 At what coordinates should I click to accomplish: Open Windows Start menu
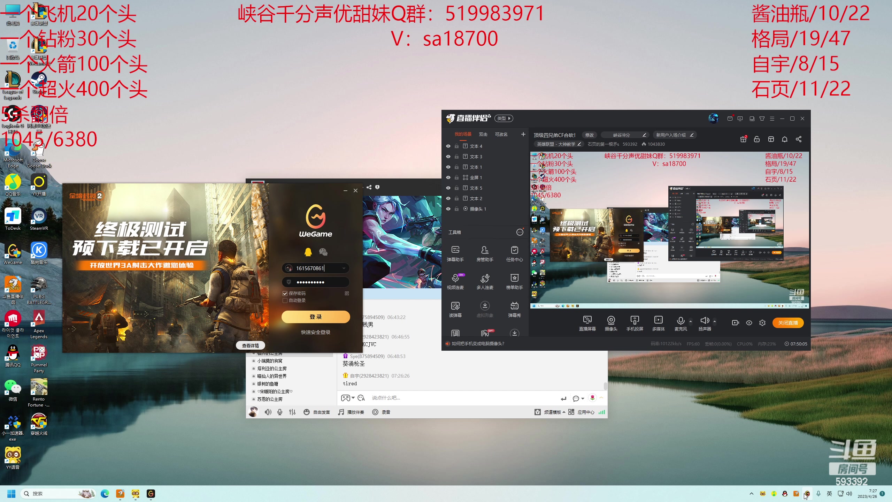[11, 494]
